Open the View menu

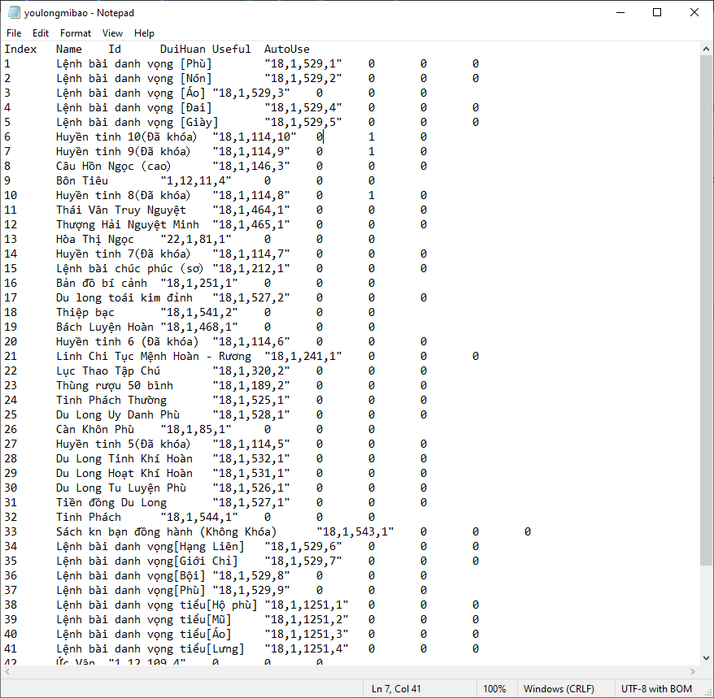coord(113,33)
